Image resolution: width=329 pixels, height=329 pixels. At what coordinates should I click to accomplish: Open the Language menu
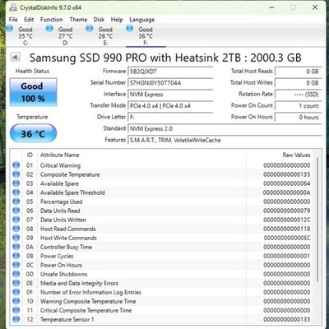[x=142, y=20]
